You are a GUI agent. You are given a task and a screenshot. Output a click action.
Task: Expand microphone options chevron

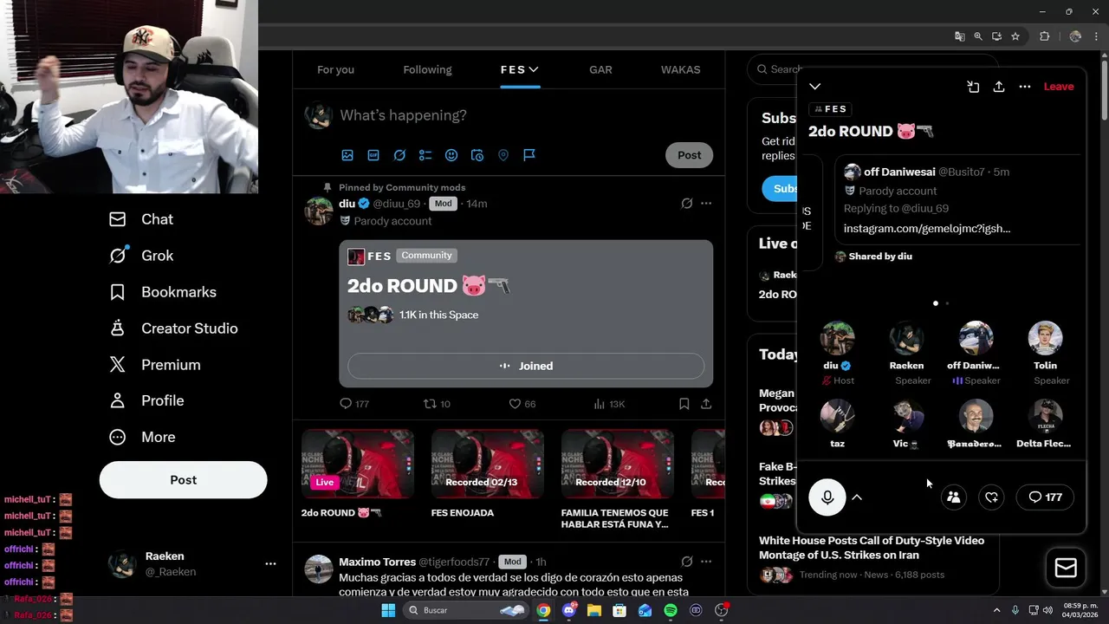point(857,497)
